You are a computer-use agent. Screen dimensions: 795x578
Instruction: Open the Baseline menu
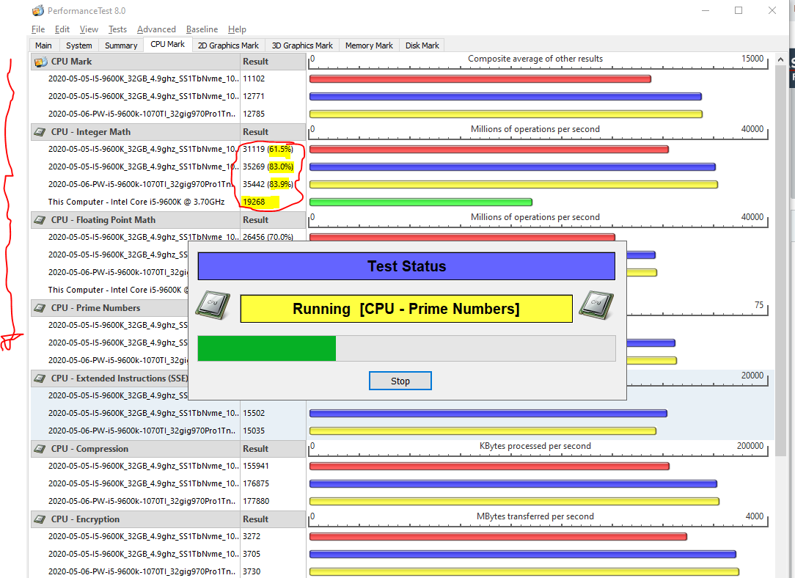click(x=202, y=29)
